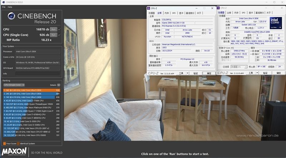Image resolution: width=286 pixels, height=158 pixels.
Task: Click the COLORFUL manufacturer field in CPU-Z
Action: pyautogui.click(x=187, y=20)
